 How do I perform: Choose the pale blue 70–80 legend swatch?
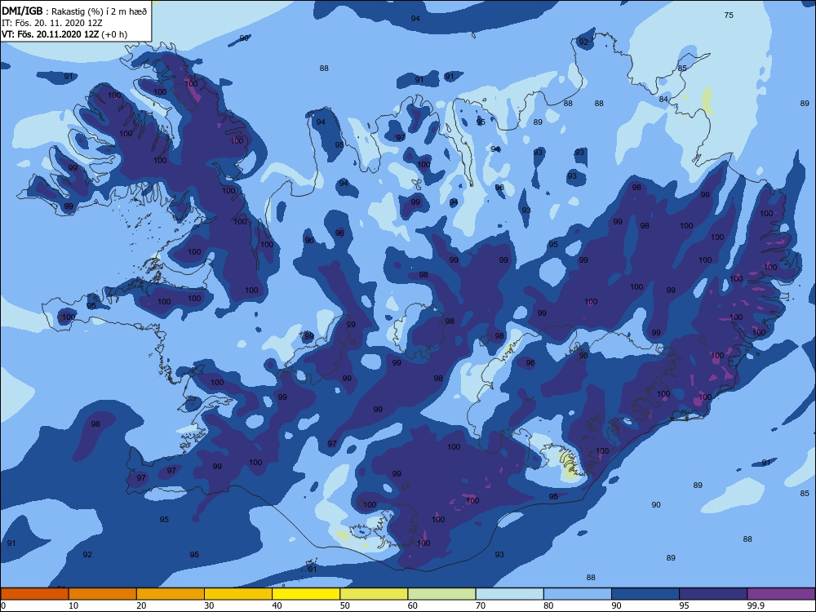pyautogui.click(x=510, y=594)
